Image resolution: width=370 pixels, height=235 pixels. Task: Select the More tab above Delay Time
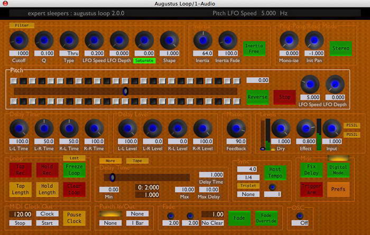point(110,161)
